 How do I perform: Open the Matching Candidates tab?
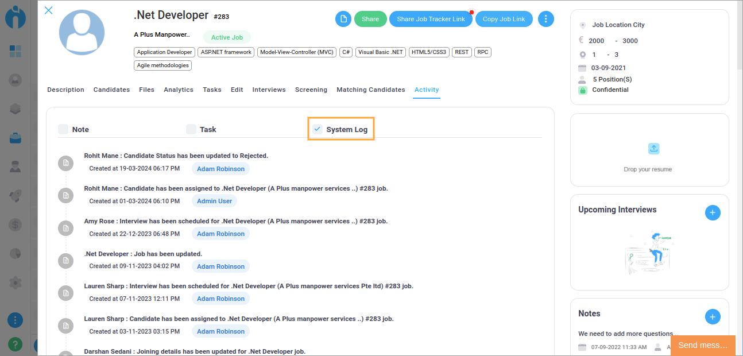(370, 90)
